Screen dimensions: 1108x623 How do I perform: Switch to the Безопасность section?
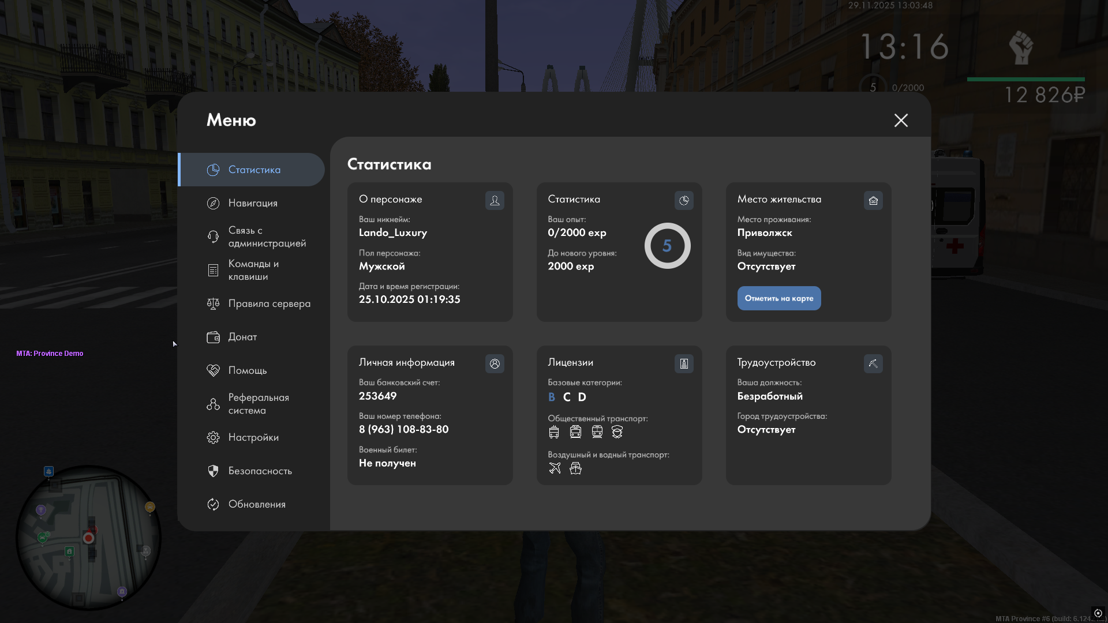(x=260, y=471)
